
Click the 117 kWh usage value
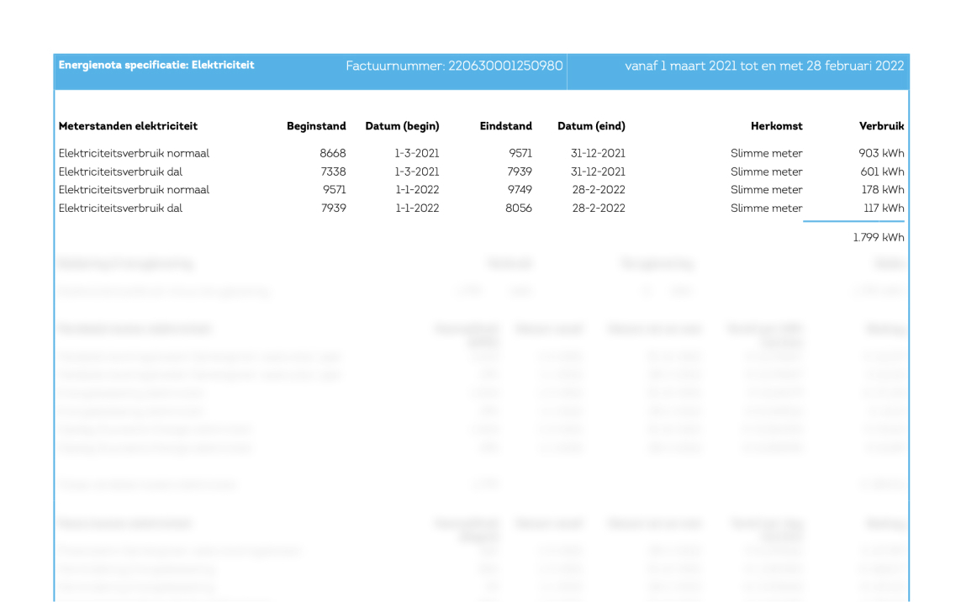tap(884, 208)
